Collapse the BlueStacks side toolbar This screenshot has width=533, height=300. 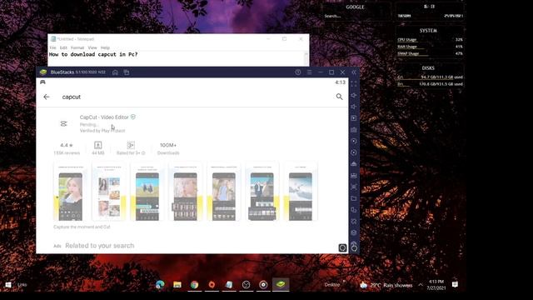(354, 72)
